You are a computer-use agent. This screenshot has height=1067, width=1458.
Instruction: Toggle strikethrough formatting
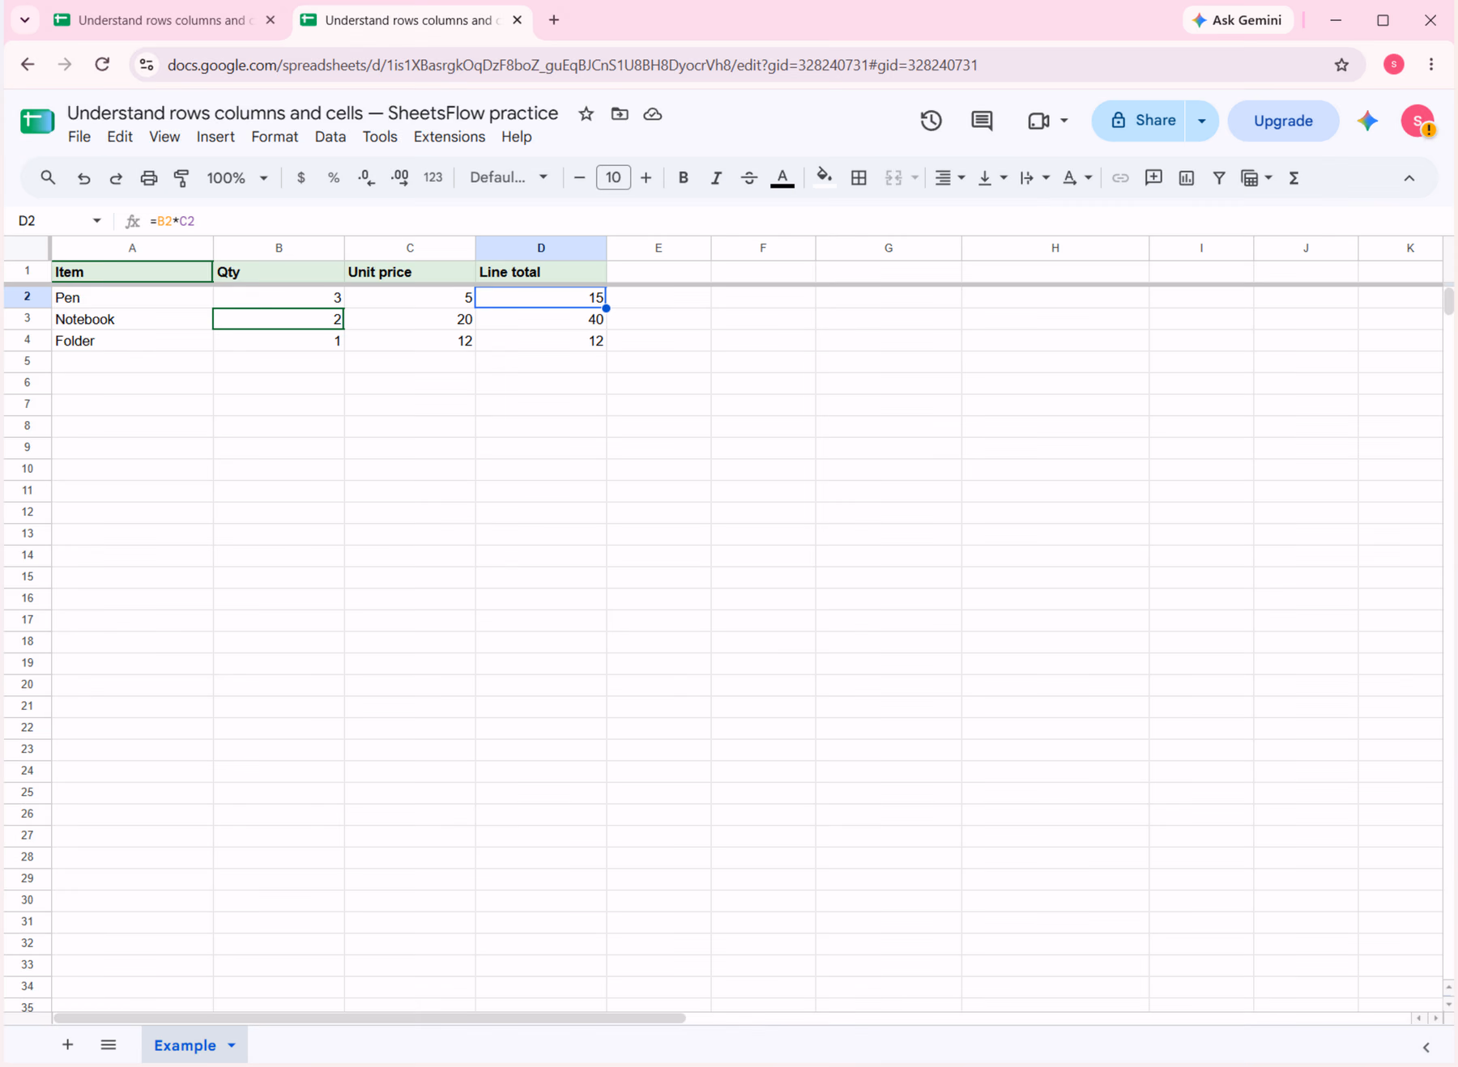(x=749, y=178)
